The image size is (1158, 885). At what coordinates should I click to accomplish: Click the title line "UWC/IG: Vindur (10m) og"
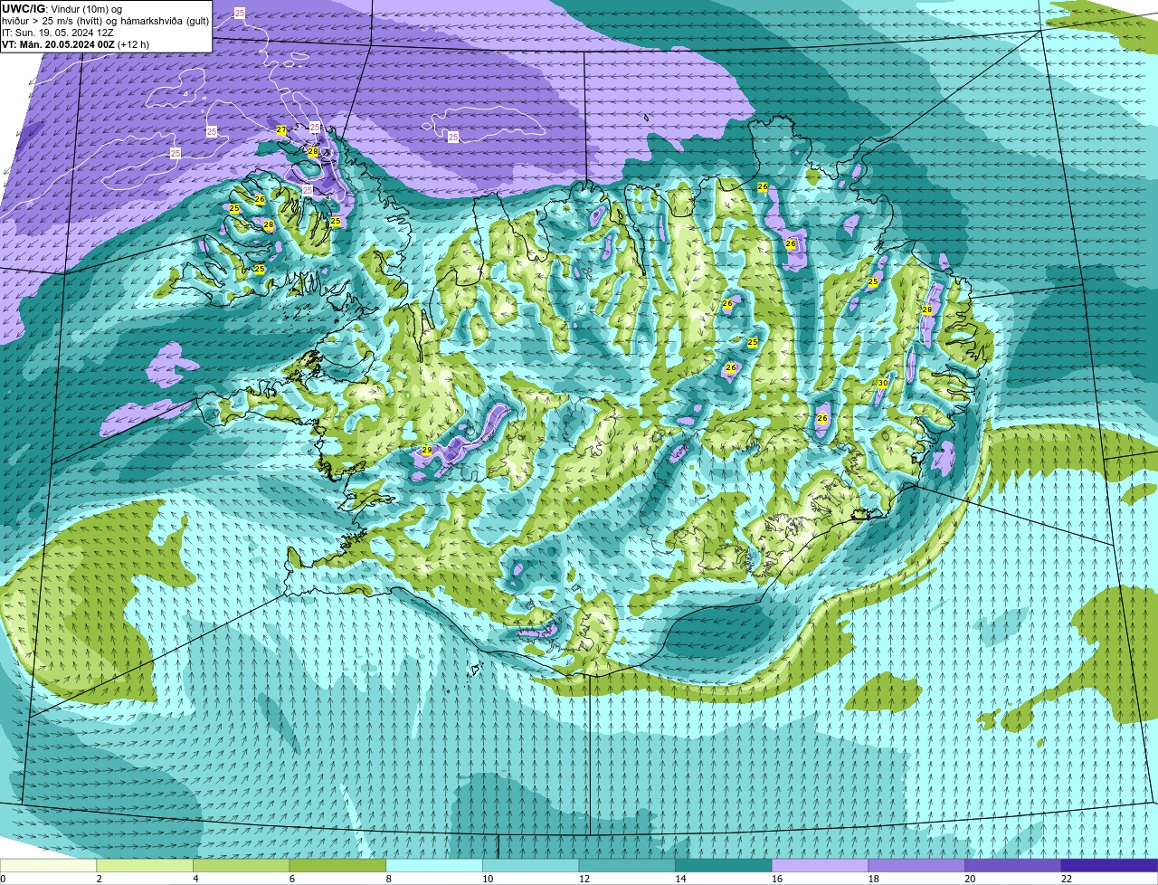62,8
